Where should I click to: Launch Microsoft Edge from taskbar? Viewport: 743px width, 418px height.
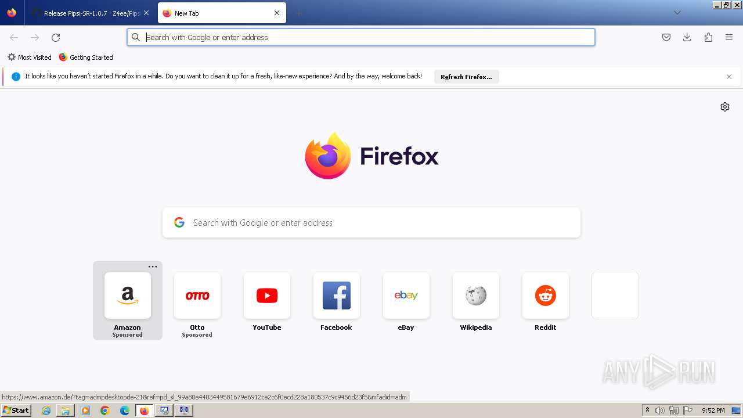[x=125, y=410]
